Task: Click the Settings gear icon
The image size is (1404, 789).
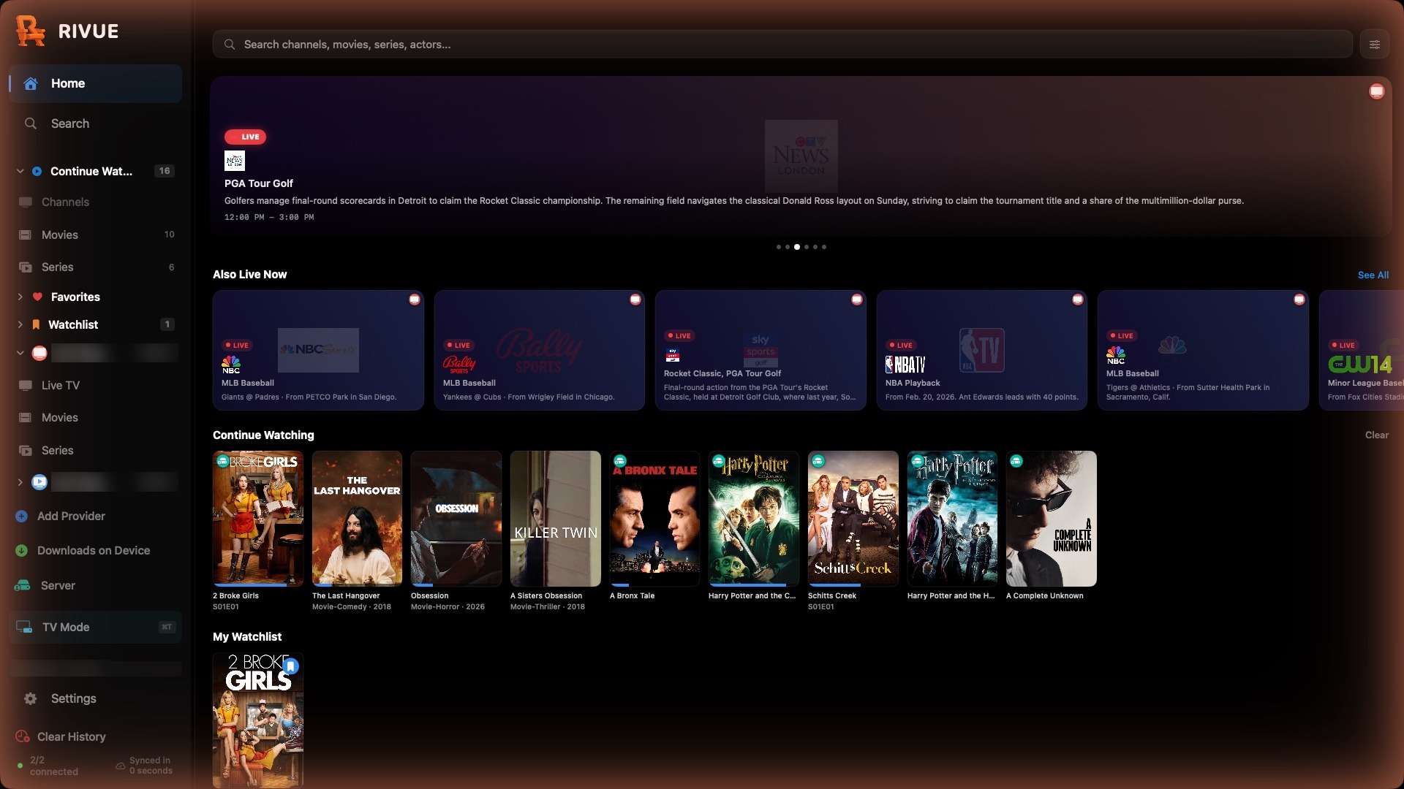Action: [x=30, y=698]
